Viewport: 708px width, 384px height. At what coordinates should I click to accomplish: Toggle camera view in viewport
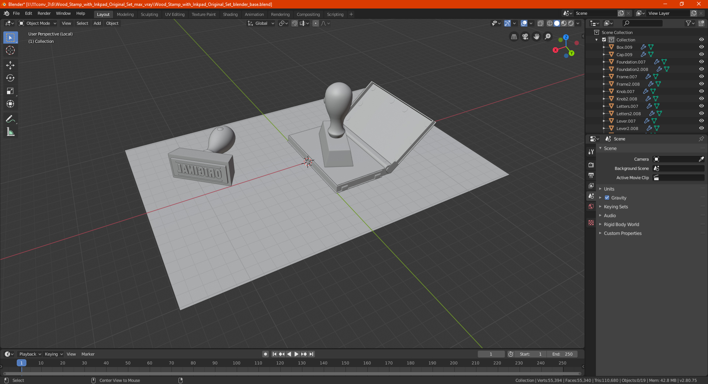click(525, 37)
